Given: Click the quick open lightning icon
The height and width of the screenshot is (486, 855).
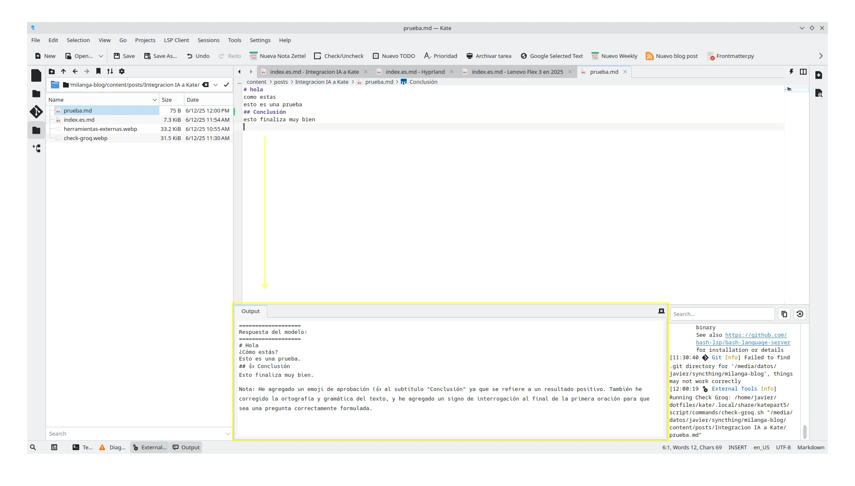Looking at the screenshot, I should coord(791,72).
